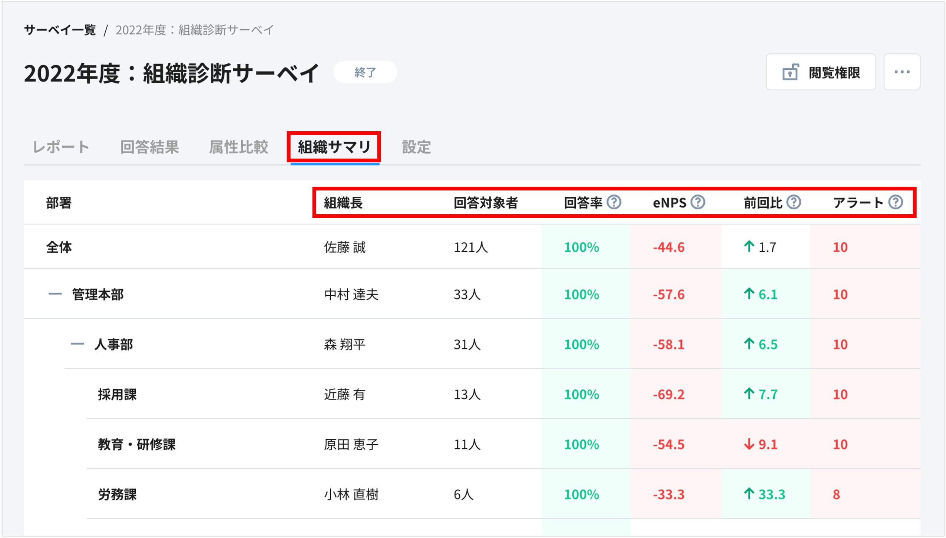This screenshot has height=538, width=946.
Task: Switch to the 回答結果 tab
Action: [x=150, y=147]
